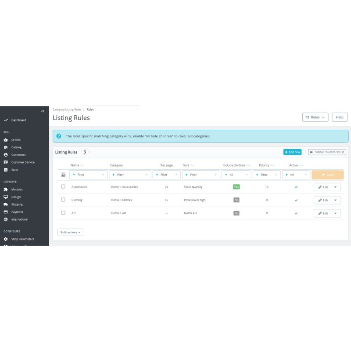
Task: Click the Add new button
Action: 292,152
